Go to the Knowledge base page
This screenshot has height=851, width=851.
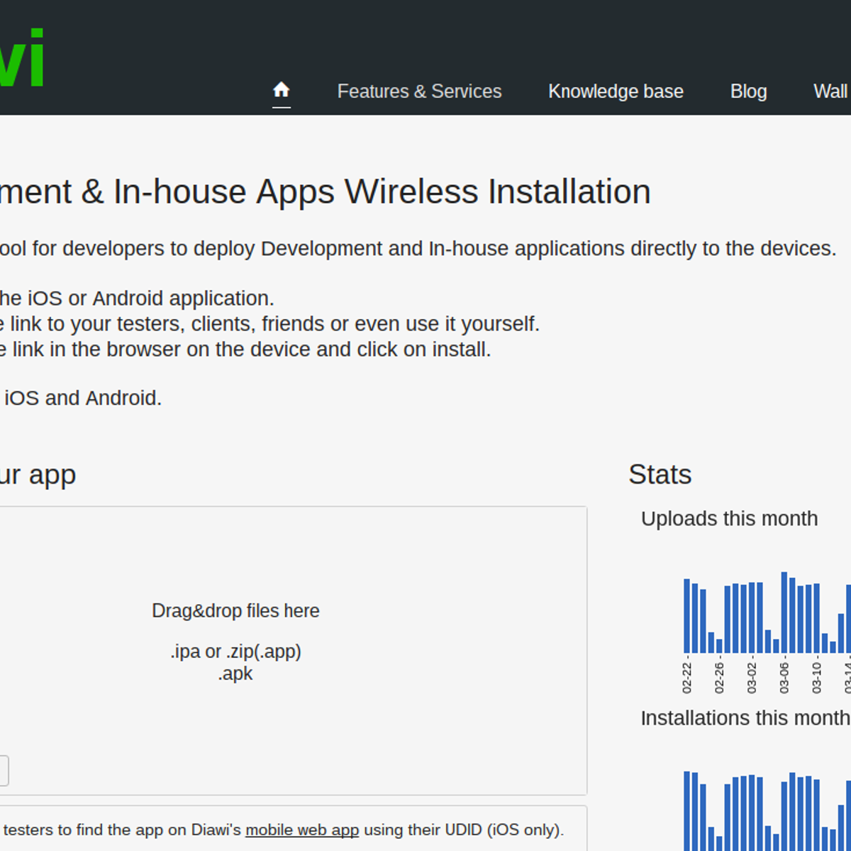(x=616, y=91)
